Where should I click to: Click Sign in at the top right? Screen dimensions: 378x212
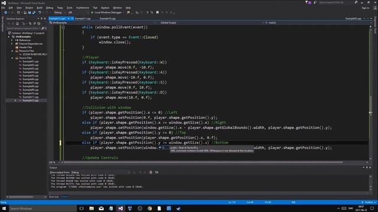coord(365,8)
